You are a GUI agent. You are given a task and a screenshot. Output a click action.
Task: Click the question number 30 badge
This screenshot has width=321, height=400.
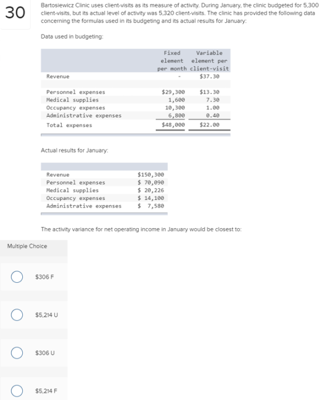click(15, 13)
